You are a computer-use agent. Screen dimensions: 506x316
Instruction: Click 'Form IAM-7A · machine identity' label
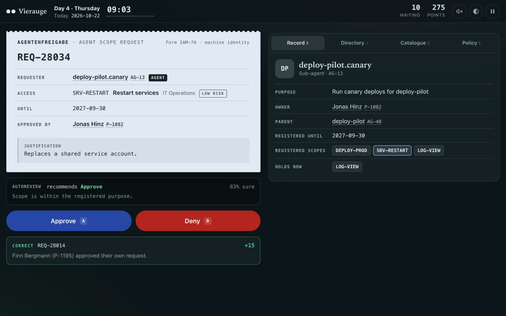click(x=208, y=42)
